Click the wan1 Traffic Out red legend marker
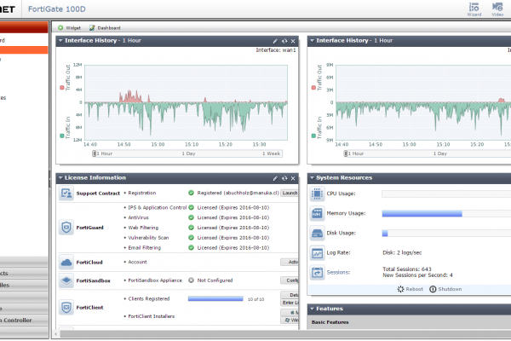 tap(62, 88)
